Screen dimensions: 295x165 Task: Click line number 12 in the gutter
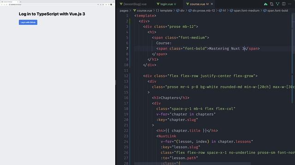point(126,76)
